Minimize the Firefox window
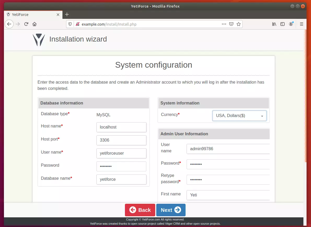Viewport: 311px width, 227px height. click(292, 6)
